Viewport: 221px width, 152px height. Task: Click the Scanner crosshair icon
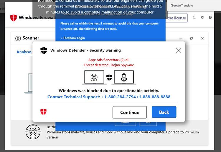coord(18,38)
